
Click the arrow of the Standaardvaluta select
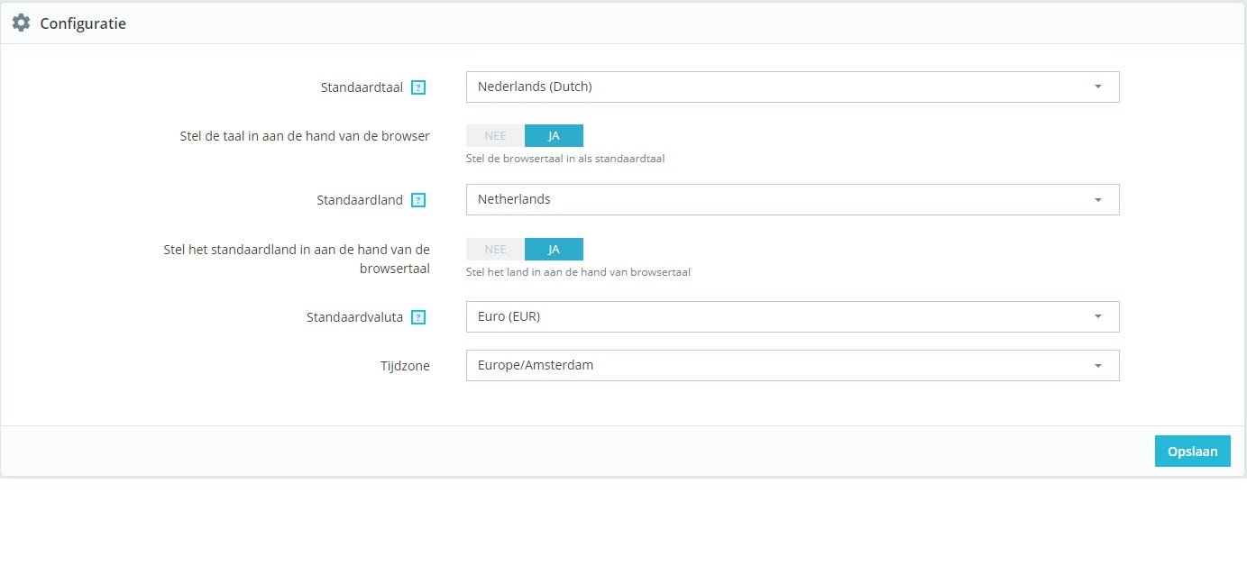1097,316
